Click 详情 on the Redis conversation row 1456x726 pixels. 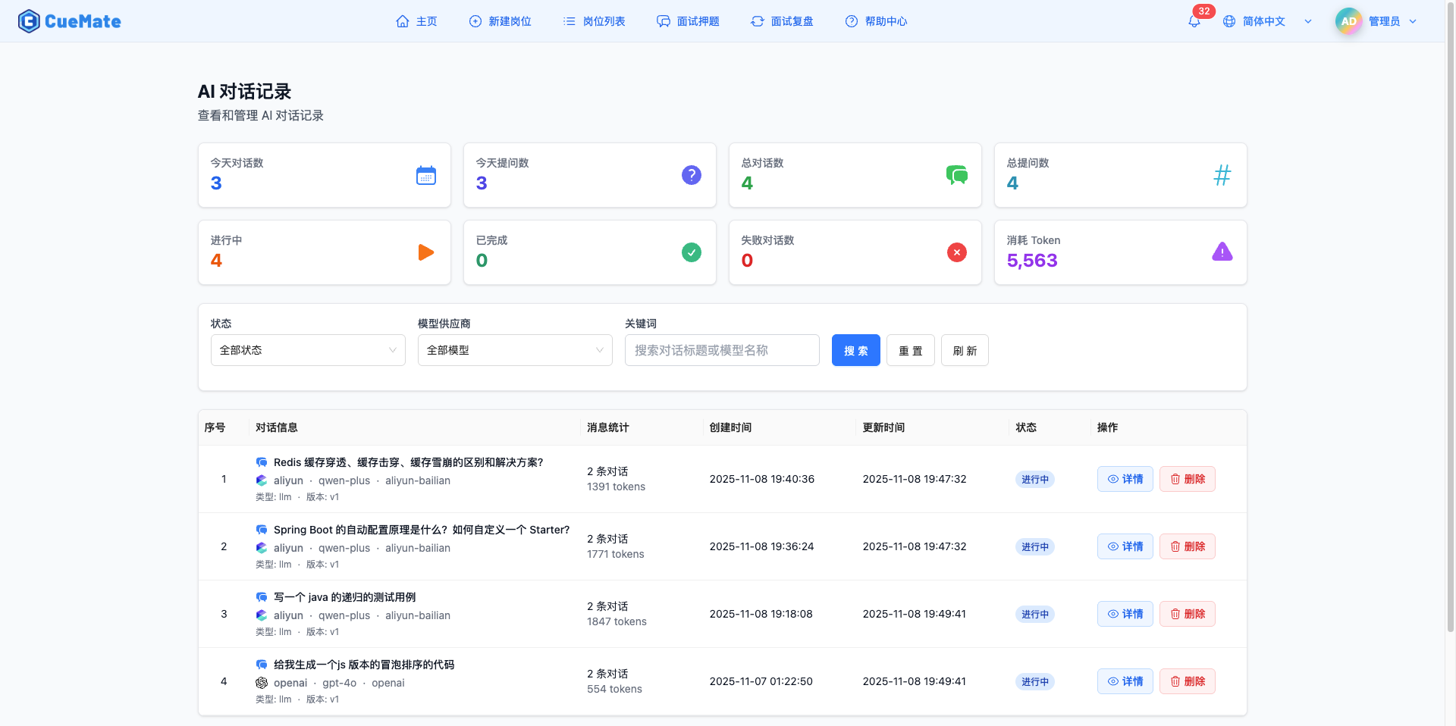[1125, 479]
